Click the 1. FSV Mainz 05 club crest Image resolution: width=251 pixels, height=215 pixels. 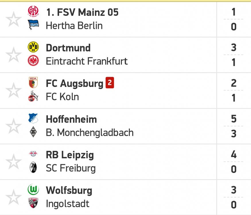click(x=33, y=11)
